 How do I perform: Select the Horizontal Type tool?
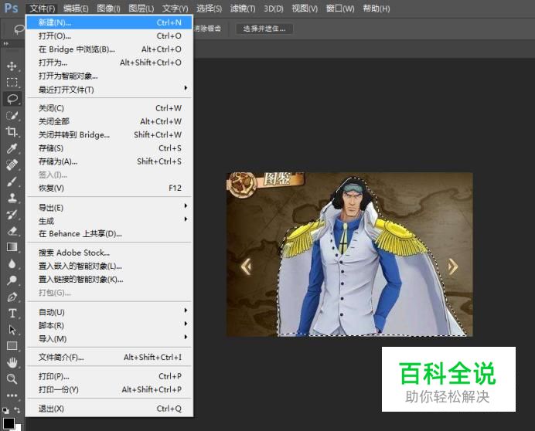pos(12,313)
